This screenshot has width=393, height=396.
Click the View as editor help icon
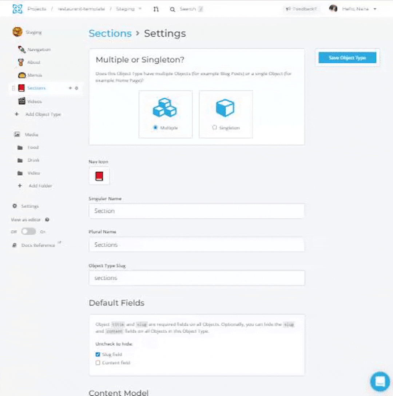(x=47, y=220)
